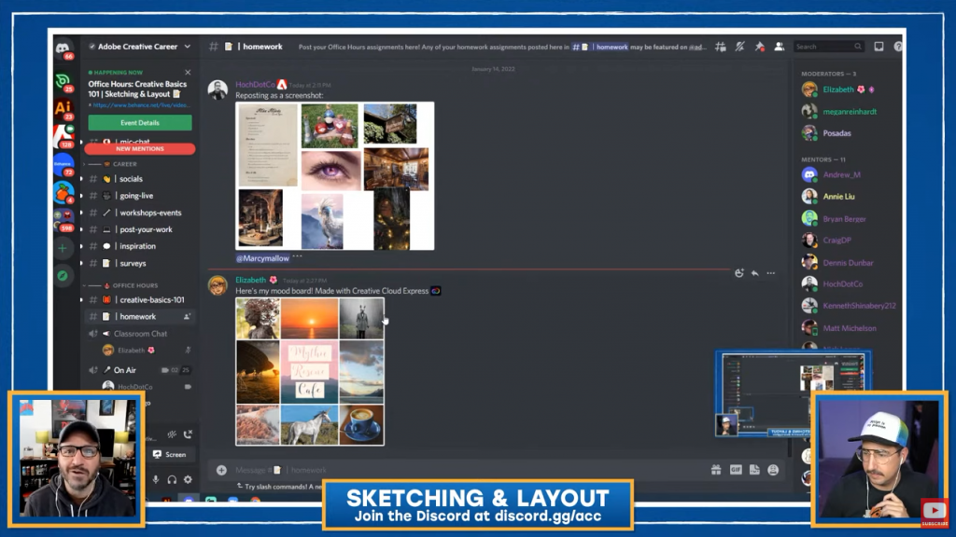Open the Adobe Illustrator server icon
Screen dimensions: 956x537
63,108
